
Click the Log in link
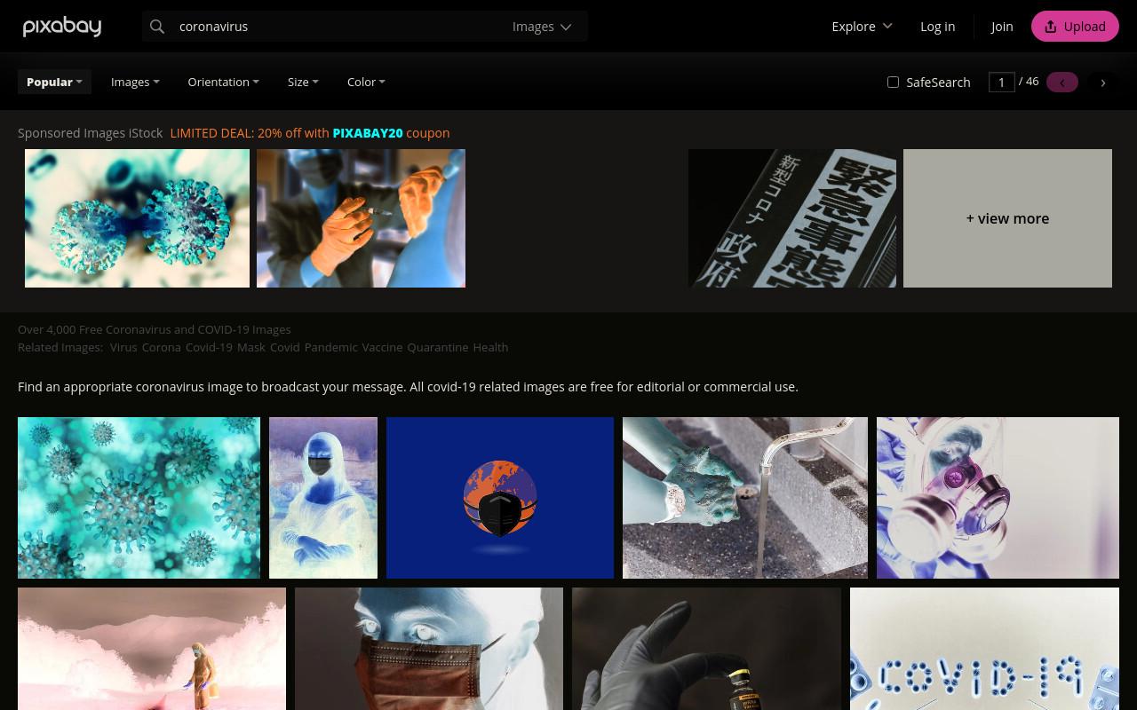(937, 27)
